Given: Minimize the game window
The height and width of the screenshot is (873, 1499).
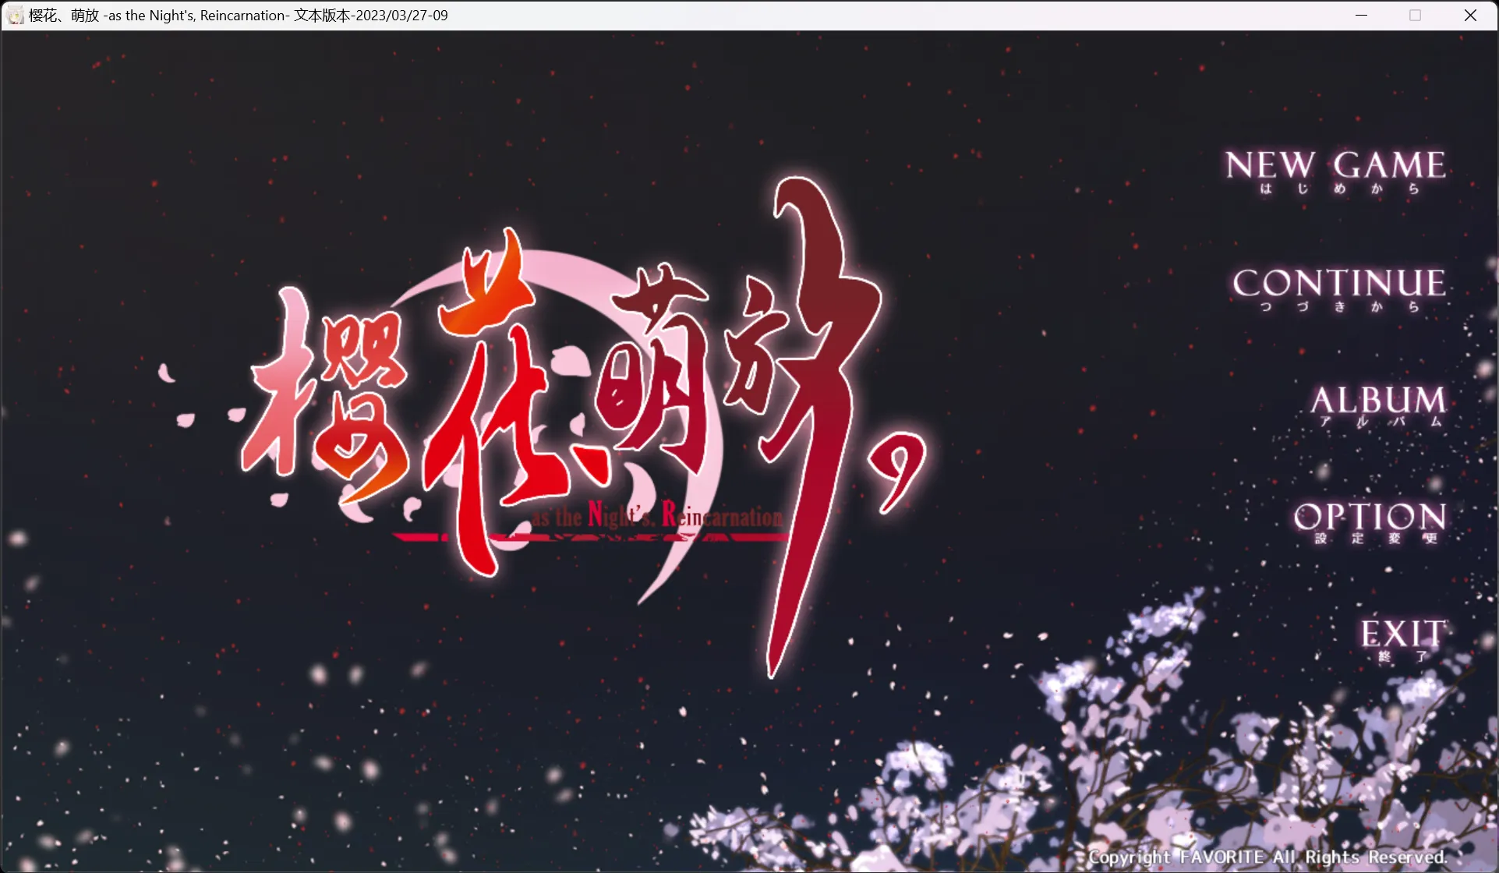Looking at the screenshot, I should [x=1362, y=16].
